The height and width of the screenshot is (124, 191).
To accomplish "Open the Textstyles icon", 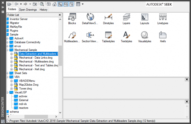I will (x=127, y=37).
